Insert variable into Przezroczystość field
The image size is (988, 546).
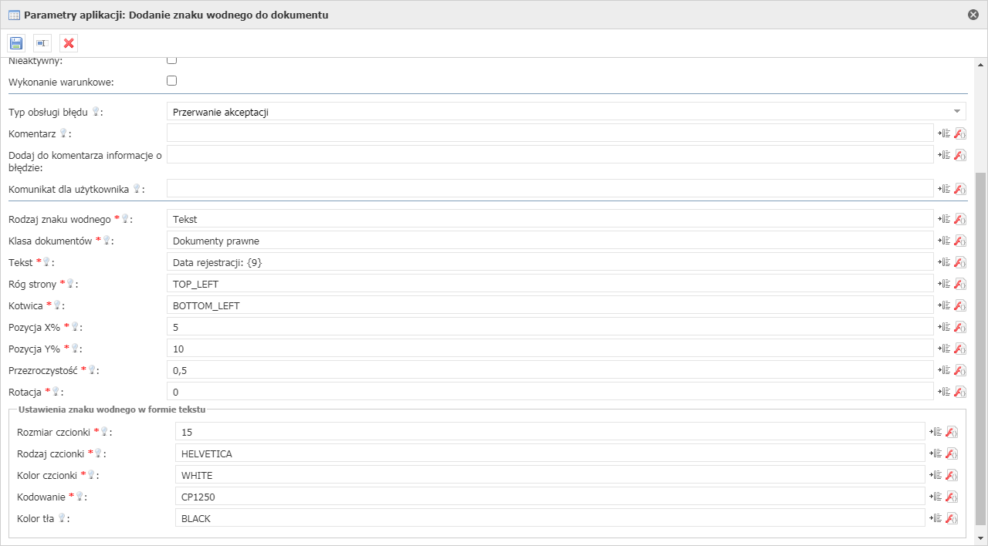tap(943, 370)
